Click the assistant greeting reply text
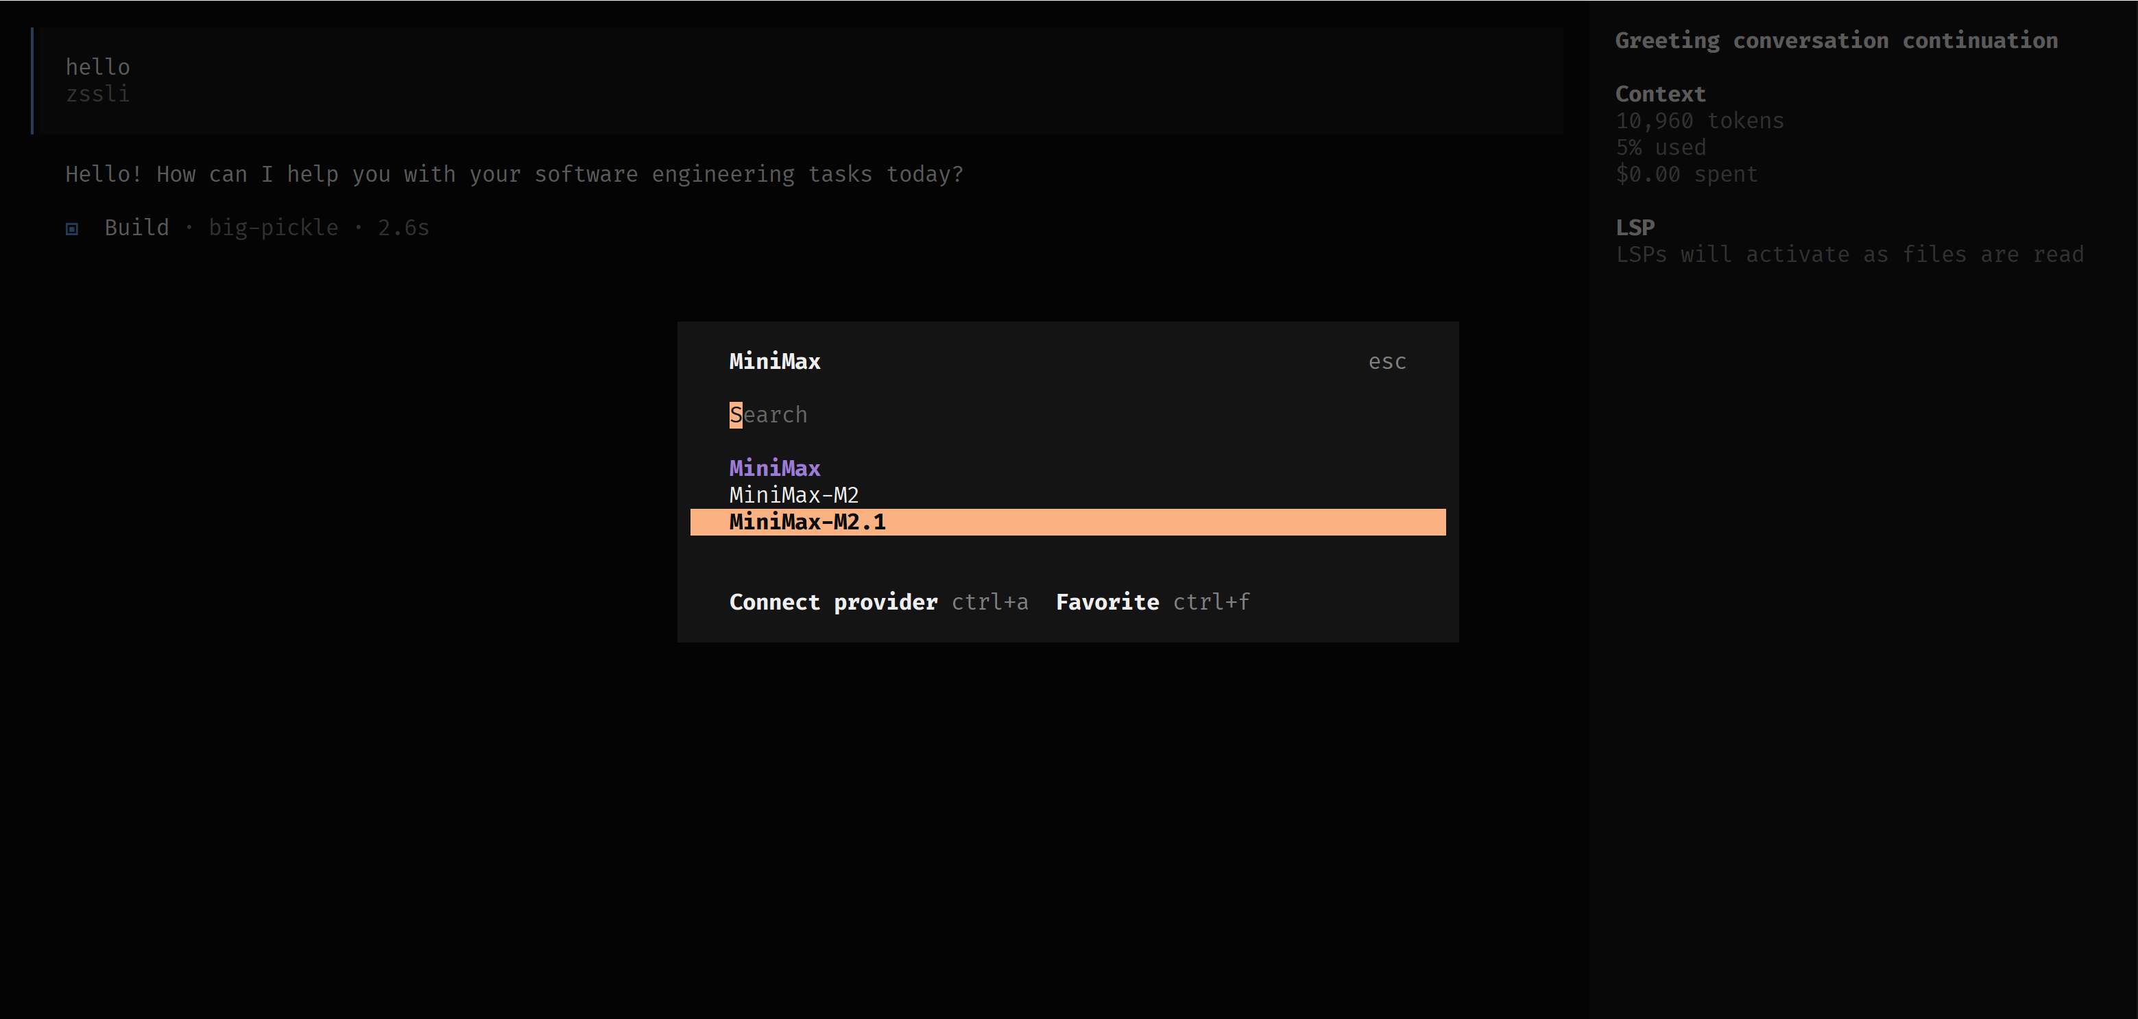 pyautogui.click(x=514, y=174)
